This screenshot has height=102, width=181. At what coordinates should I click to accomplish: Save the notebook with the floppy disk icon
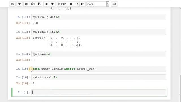12,4
